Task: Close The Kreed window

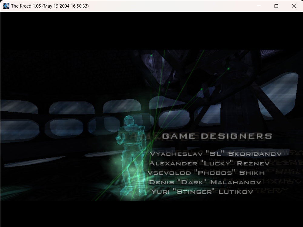Action: (x=294, y=6)
